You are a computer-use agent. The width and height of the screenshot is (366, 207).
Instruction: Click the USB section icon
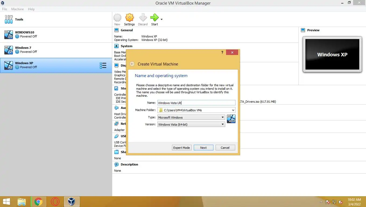click(x=117, y=136)
